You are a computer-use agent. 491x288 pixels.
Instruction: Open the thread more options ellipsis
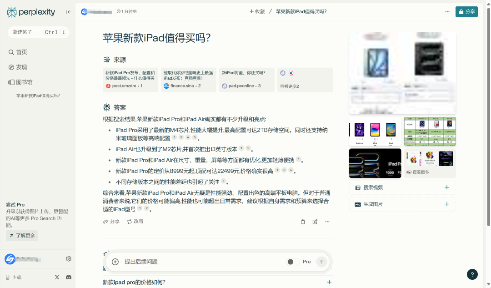tap(447, 12)
